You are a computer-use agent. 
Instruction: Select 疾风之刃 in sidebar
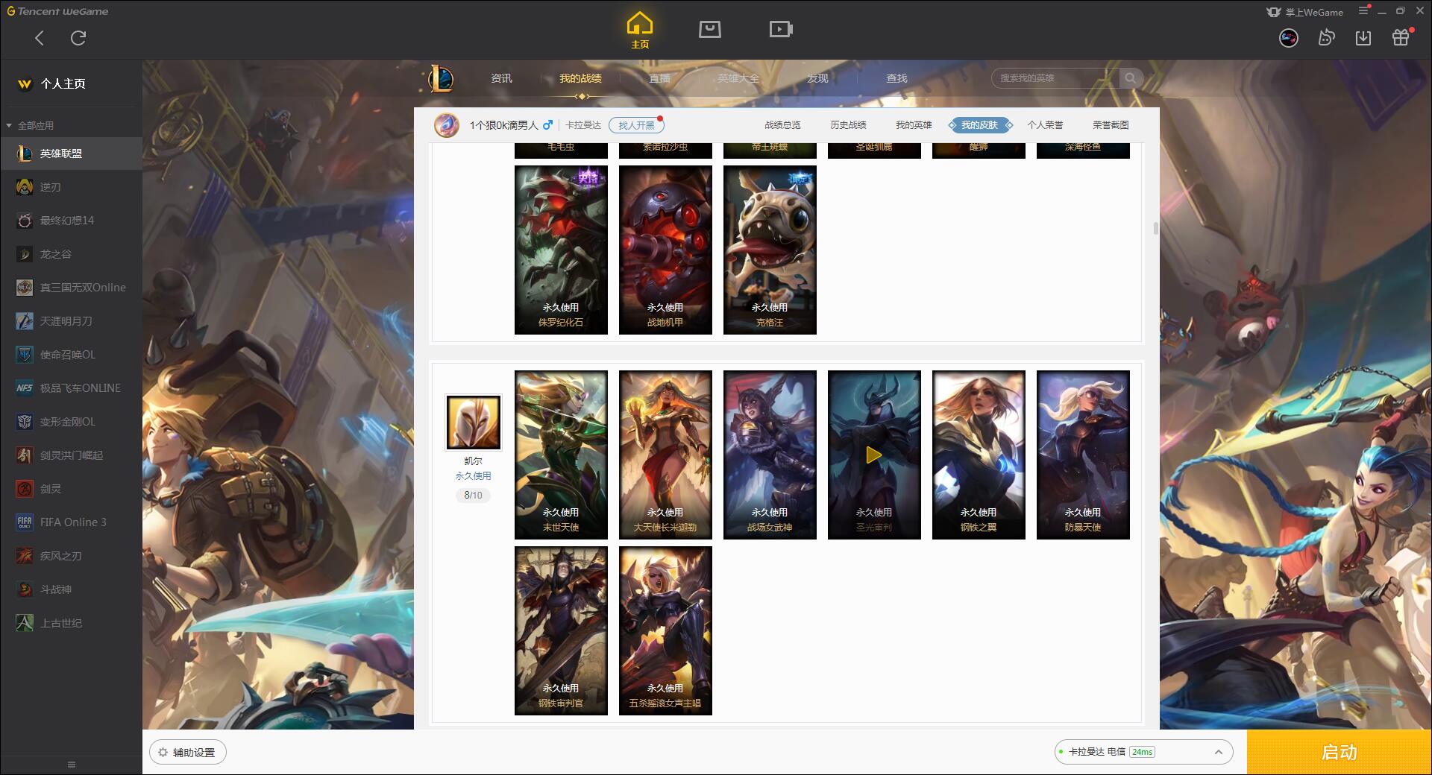[71, 556]
